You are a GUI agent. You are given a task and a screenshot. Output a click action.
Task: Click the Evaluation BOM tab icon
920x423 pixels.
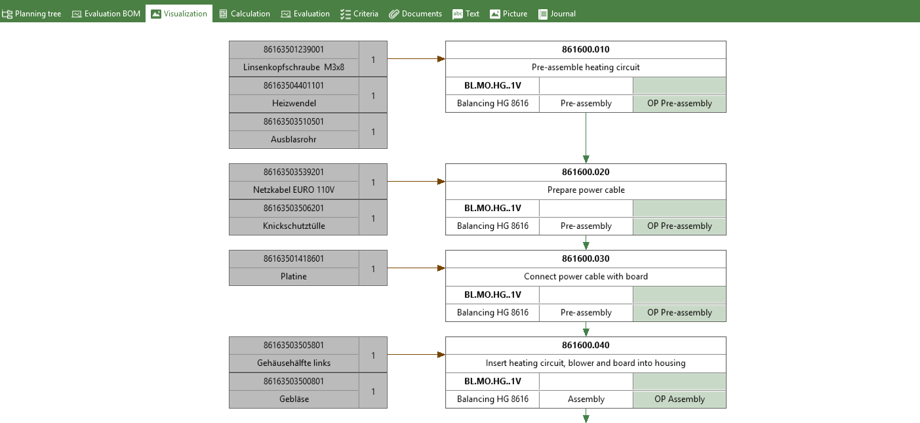click(x=77, y=14)
